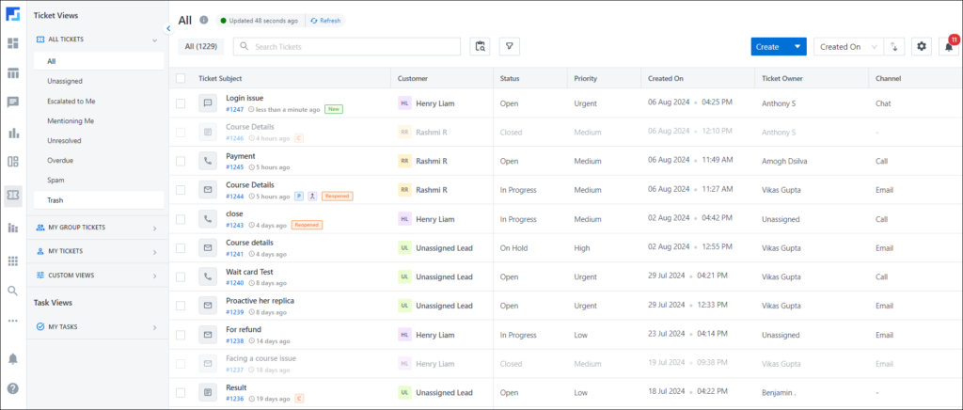Viewport: 963px width, 410px height.
Task: Check the Course details #1241 checkbox
Action: pyautogui.click(x=181, y=248)
